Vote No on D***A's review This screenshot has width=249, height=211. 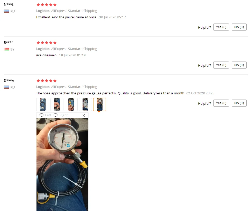pyautogui.click(x=239, y=103)
